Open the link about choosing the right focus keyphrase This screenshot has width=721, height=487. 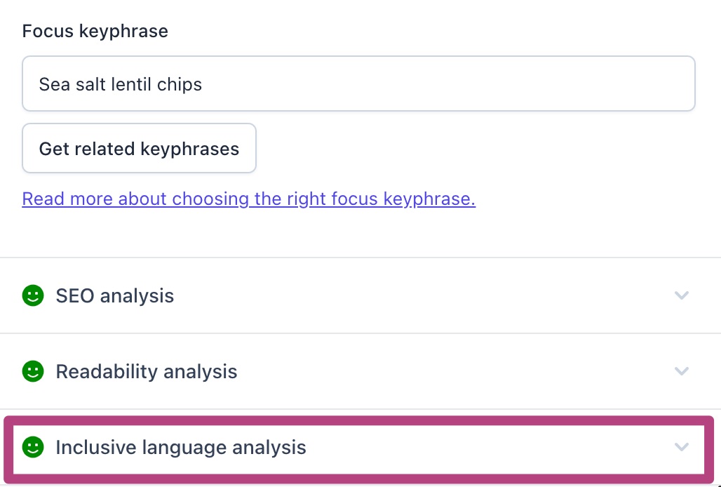(249, 199)
